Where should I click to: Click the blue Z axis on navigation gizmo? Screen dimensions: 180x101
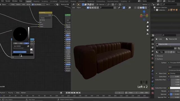click(144, 12)
